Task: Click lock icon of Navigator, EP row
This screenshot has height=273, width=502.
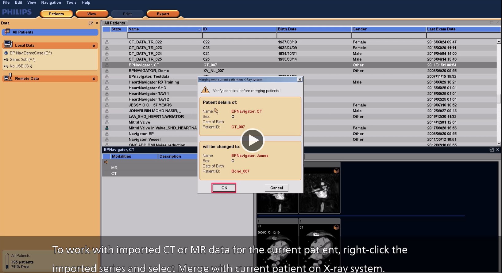Action: click(107, 134)
